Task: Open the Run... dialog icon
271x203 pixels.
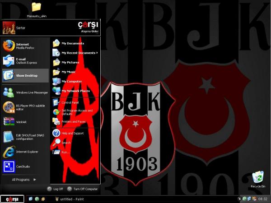Action: (56, 152)
